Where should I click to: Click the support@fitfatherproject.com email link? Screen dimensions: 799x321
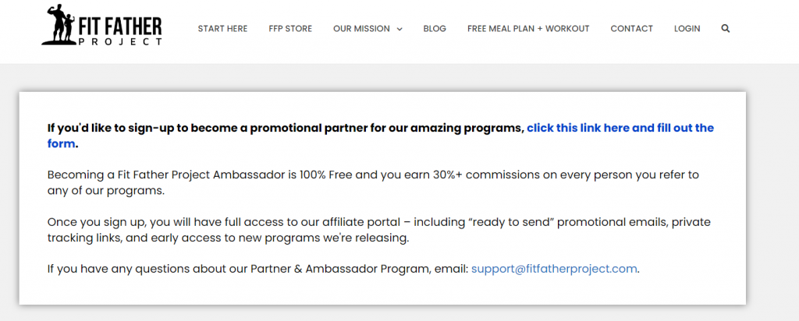(x=554, y=270)
